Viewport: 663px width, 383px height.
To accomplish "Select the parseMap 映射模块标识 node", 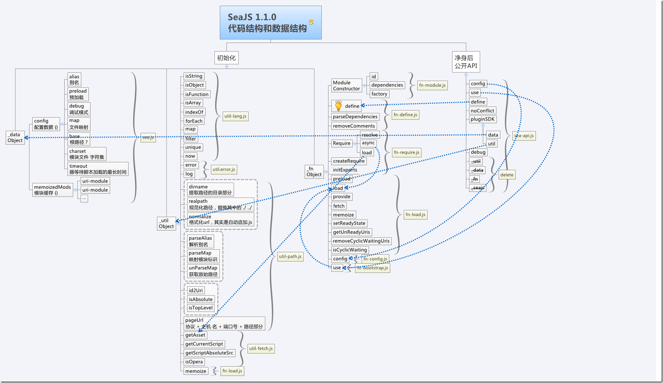I will pyautogui.click(x=203, y=256).
